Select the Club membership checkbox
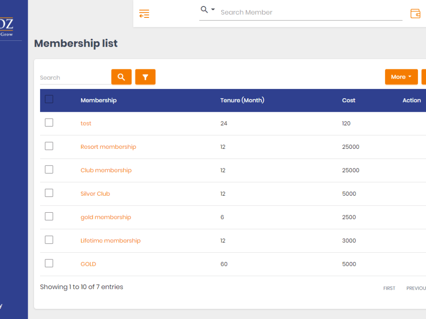This screenshot has width=426, height=319. 49,170
